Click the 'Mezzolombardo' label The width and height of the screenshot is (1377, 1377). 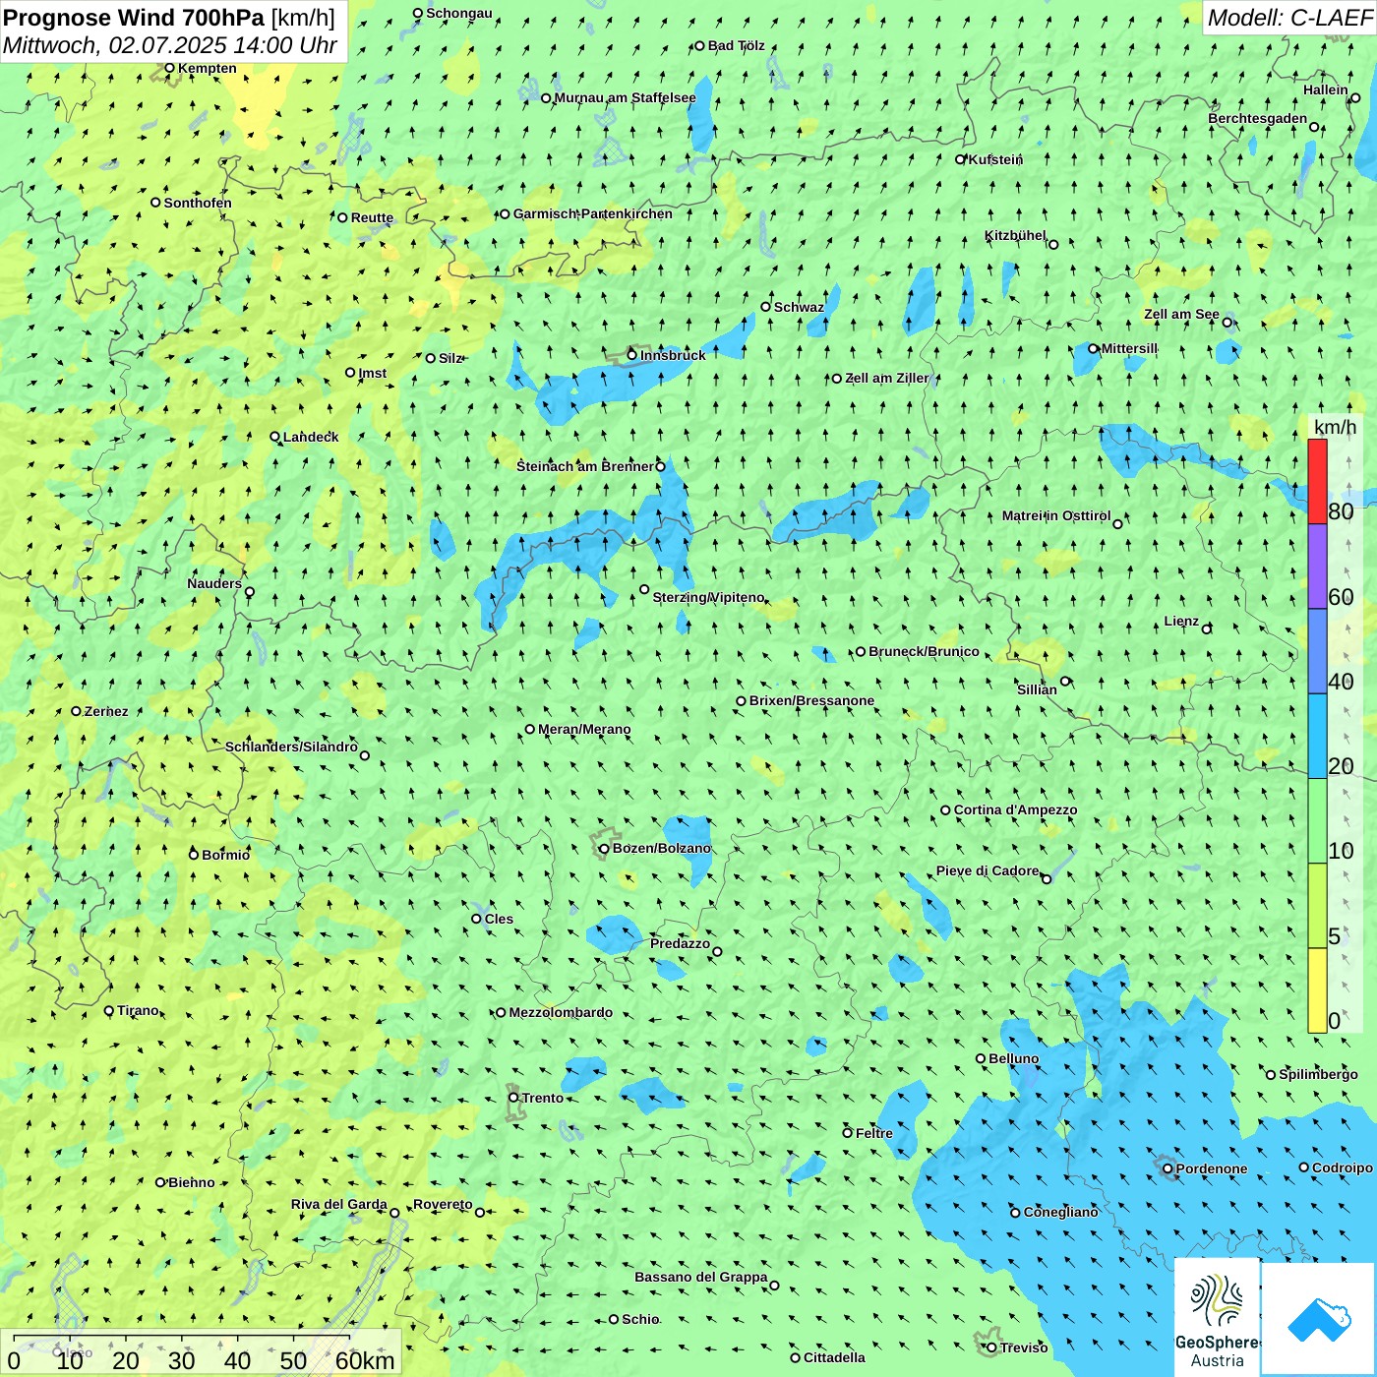(x=561, y=1012)
